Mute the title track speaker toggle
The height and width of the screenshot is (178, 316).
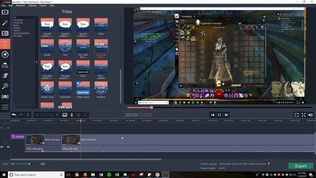[8, 128]
